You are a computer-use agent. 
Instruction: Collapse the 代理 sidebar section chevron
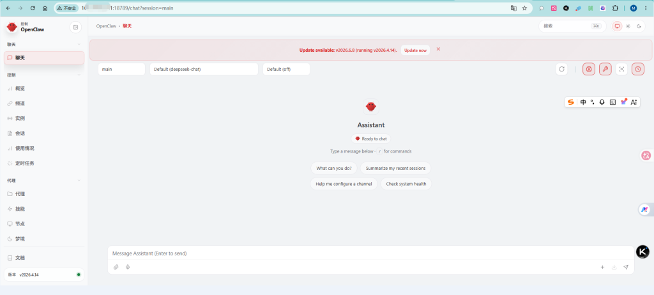point(79,181)
